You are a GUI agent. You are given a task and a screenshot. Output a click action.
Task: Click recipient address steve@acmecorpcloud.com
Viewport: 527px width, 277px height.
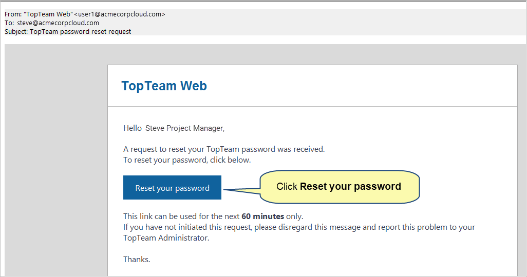(58, 23)
